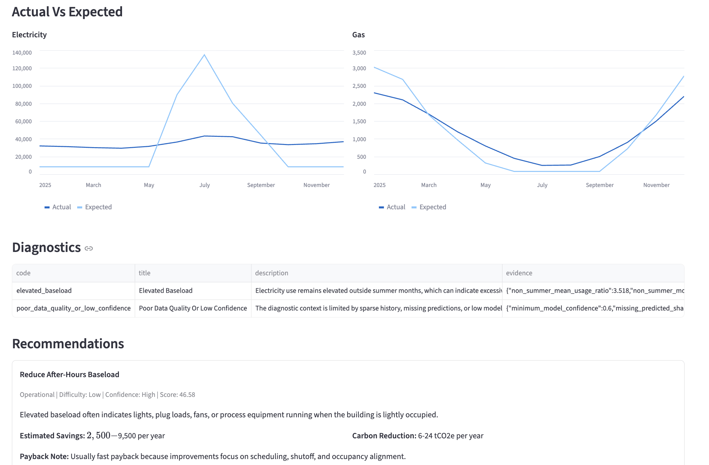Screen dimensions: 709x465
Task: Click the Elevated Baseload title cell
Action: point(166,291)
